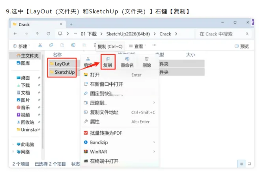Click chevron after Crack breadcrumb
The height and width of the screenshot is (178, 273).
click(176, 34)
